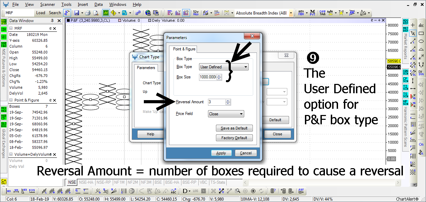This screenshot has width=426, height=202.
Task: Open the HP SCN harmonic pattern scan
Action: click(x=406, y=103)
